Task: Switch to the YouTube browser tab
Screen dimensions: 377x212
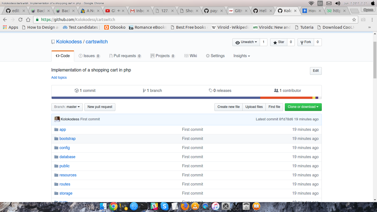Action: (115, 11)
